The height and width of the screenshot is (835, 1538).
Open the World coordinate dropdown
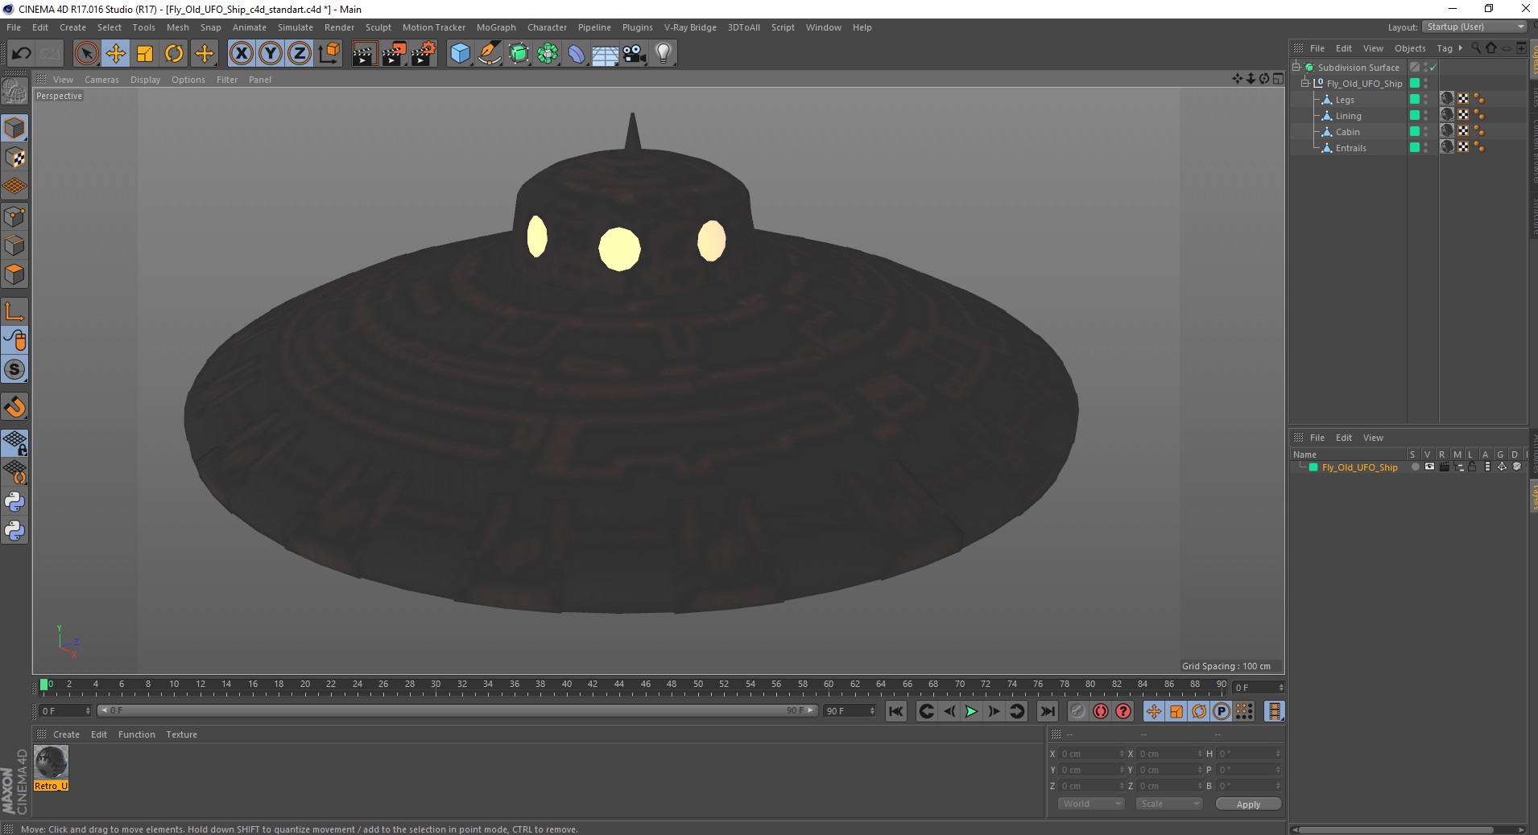pyautogui.click(x=1090, y=804)
